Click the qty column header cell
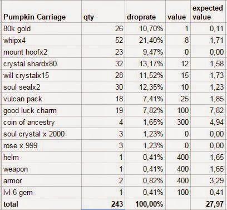 point(103,12)
